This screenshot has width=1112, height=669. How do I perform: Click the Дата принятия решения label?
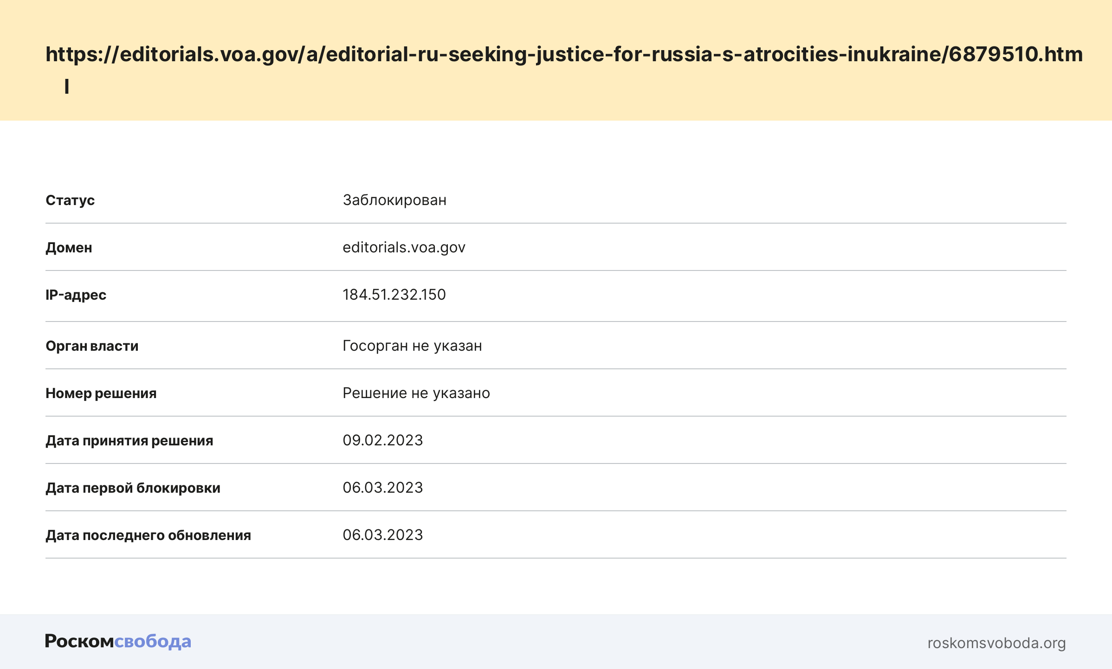(x=129, y=441)
